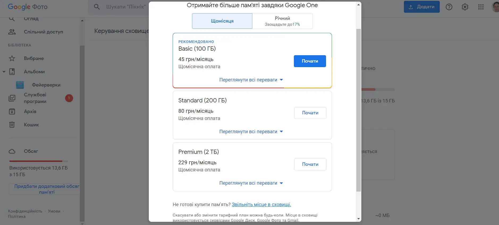Click the Вибране star icon
This screenshot has height=225, width=499.
(x=12, y=58)
